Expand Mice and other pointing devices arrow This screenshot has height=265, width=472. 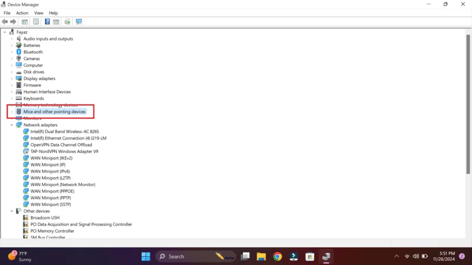(12, 111)
